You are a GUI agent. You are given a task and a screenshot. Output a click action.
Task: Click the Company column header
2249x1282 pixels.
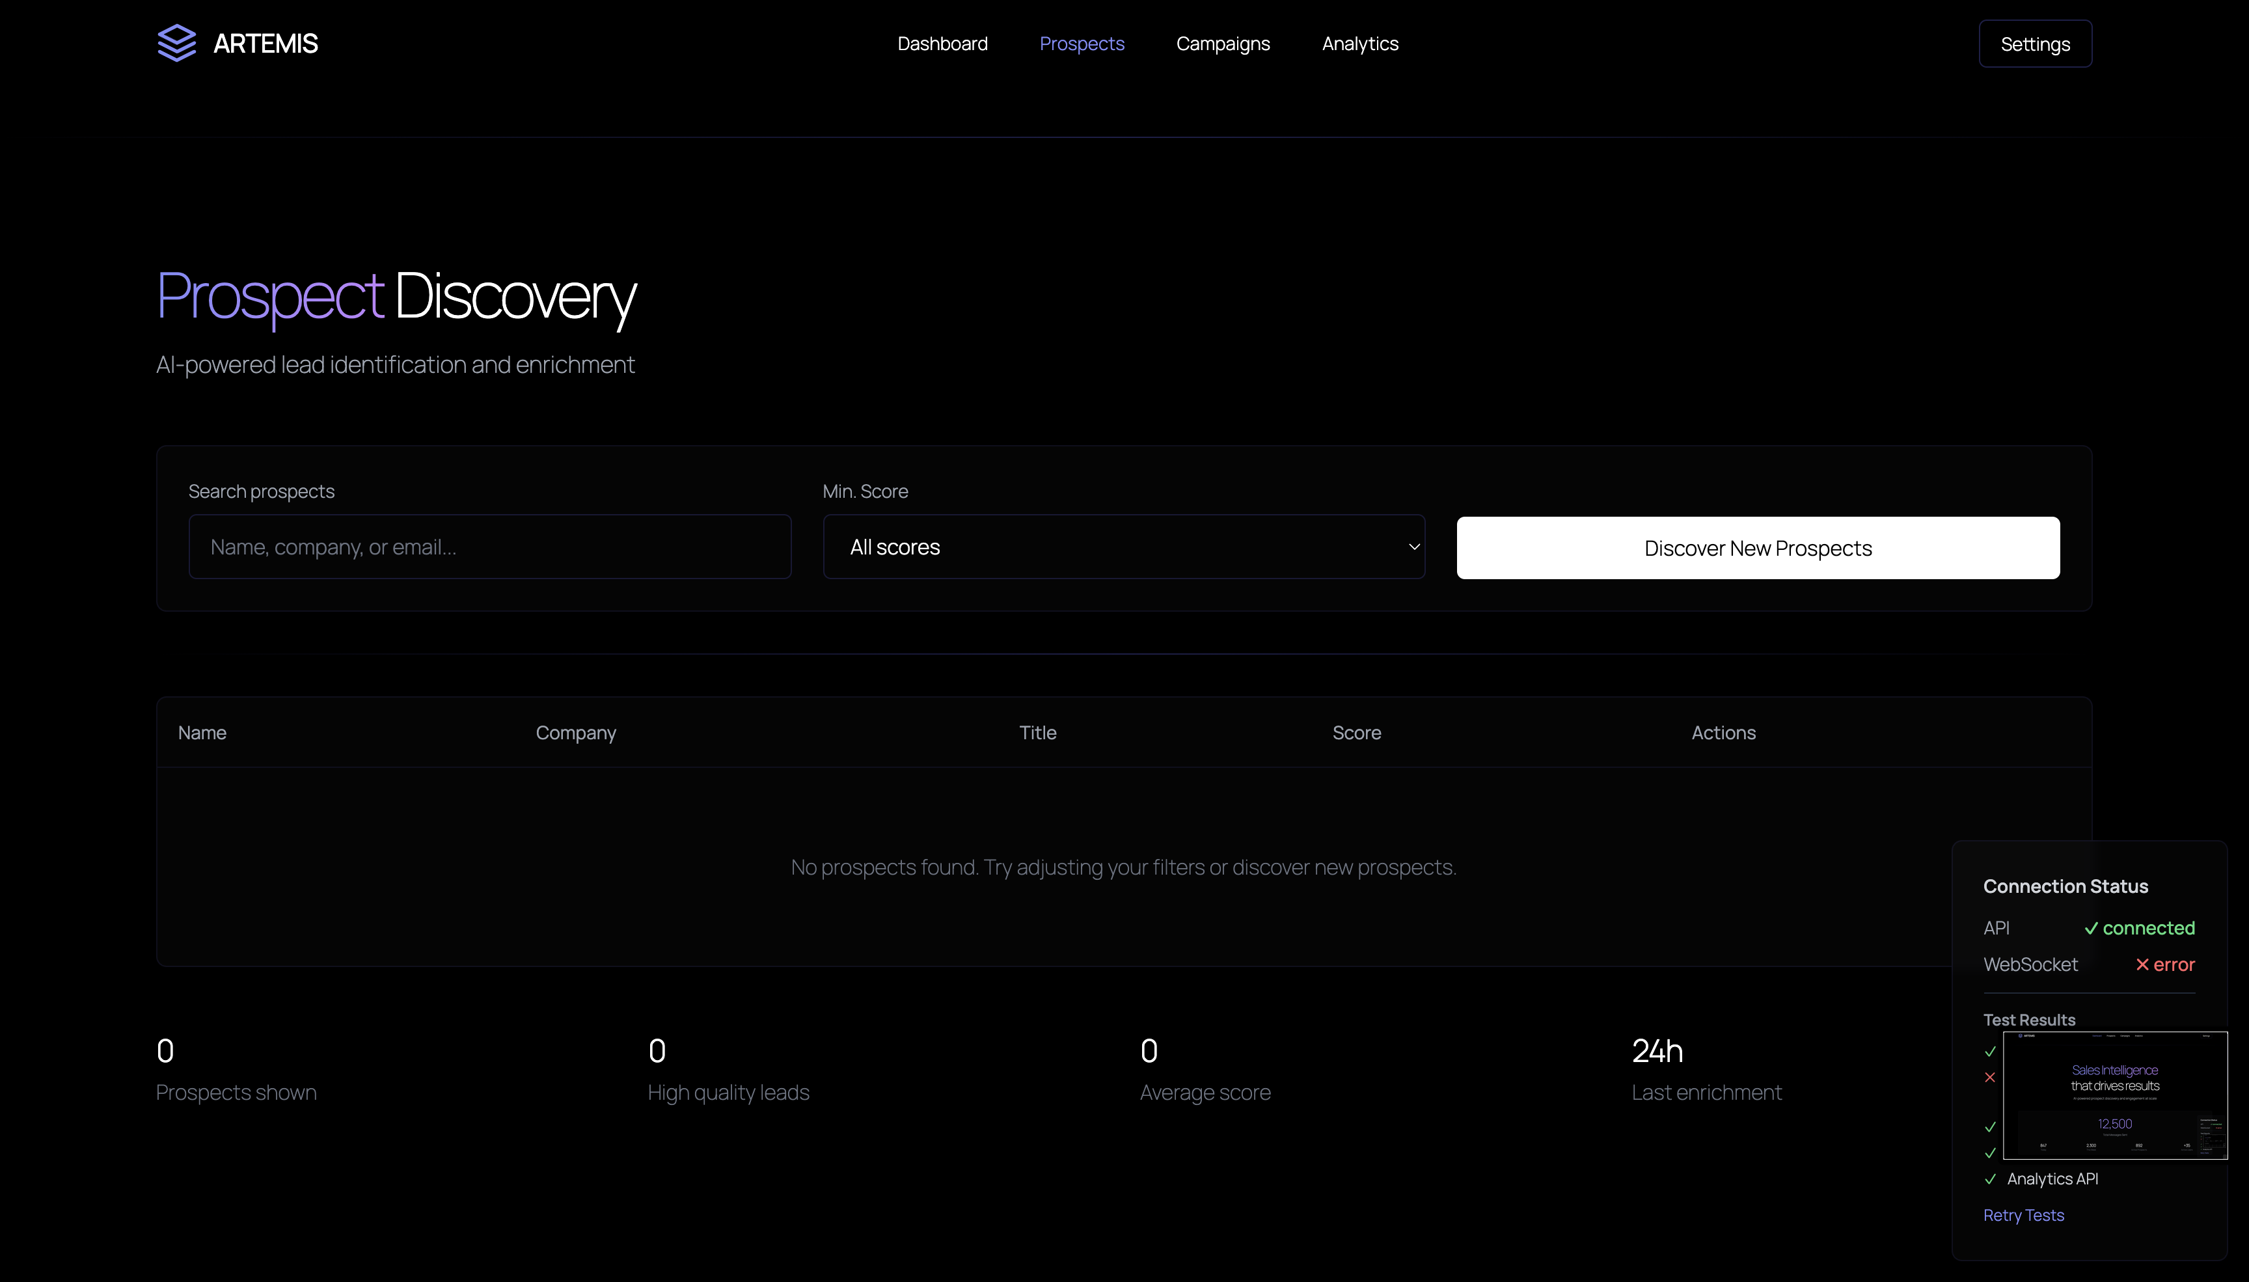pyautogui.click(x=576, y=733)
